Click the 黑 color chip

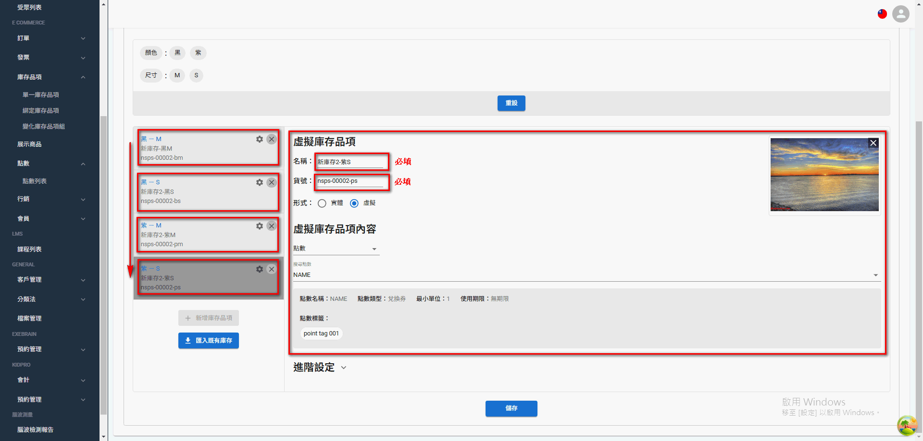pyautogui.click(x=178, y=53)
